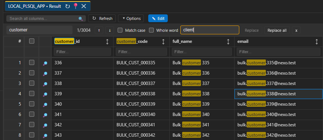Tick the select-all rows header checkbox
The width and height of the screenshot is (323, 140).
(x=32, y=41)
